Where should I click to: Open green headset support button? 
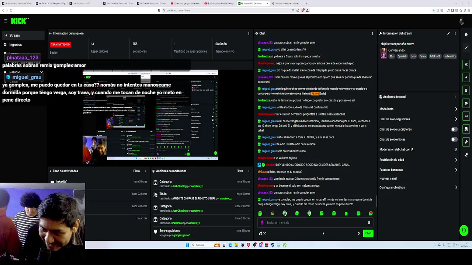(x=464, y=231)
